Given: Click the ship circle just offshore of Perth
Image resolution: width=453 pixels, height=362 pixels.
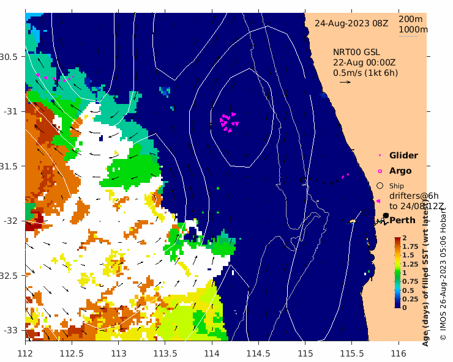Looking at the screenshot, I should [365, 212].
